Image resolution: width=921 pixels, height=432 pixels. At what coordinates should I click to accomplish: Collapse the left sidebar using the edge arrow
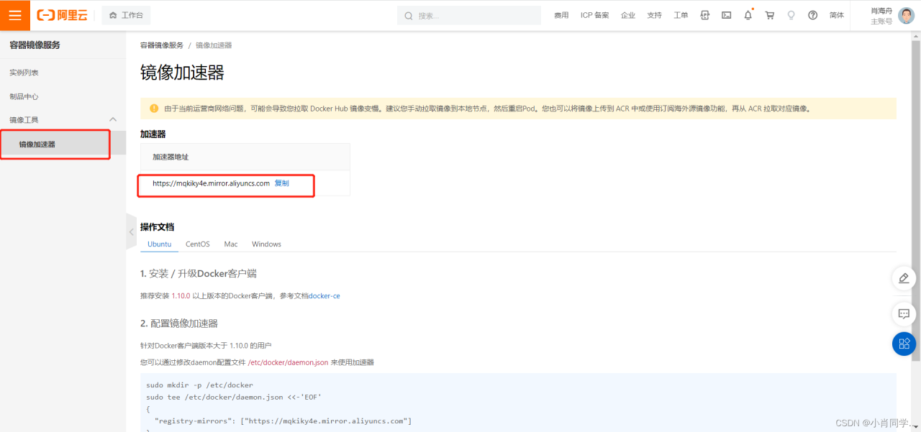pos(130,232)
